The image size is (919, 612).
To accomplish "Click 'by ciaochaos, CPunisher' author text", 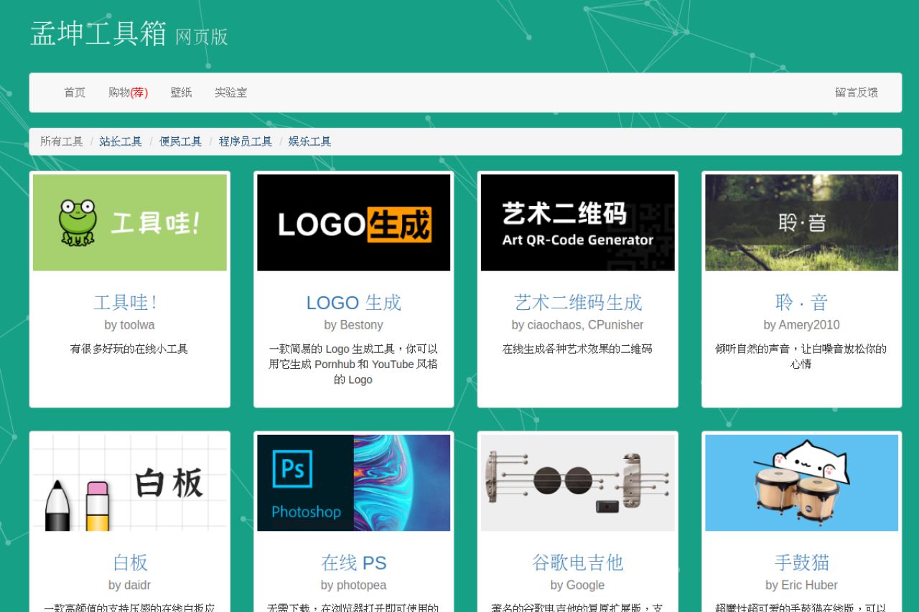I will point(578,325).
